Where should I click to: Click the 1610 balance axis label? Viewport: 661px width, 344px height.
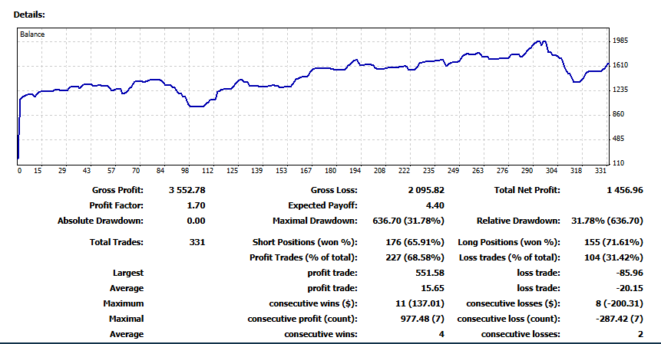(620, 65)
